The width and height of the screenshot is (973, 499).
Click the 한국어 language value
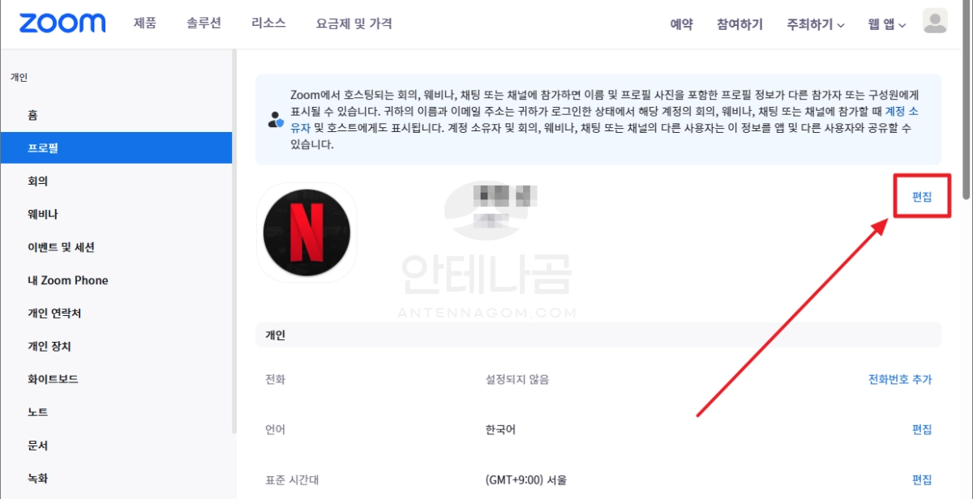(x=500, y=429)
